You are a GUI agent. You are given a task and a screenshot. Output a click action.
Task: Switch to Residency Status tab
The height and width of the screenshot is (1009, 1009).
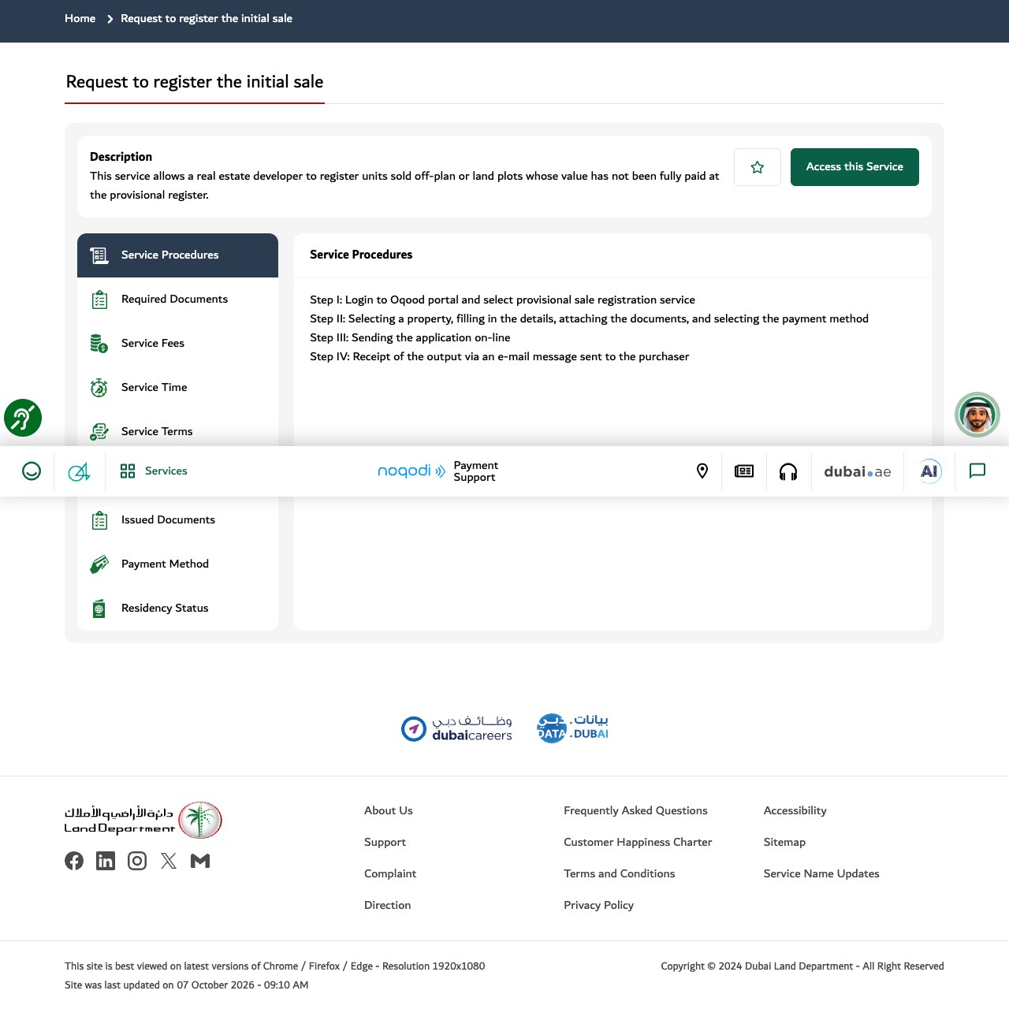pyautogui.click(x=177, y=609)
